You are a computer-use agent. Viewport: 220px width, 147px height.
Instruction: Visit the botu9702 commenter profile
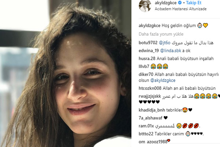pos(148,43)
